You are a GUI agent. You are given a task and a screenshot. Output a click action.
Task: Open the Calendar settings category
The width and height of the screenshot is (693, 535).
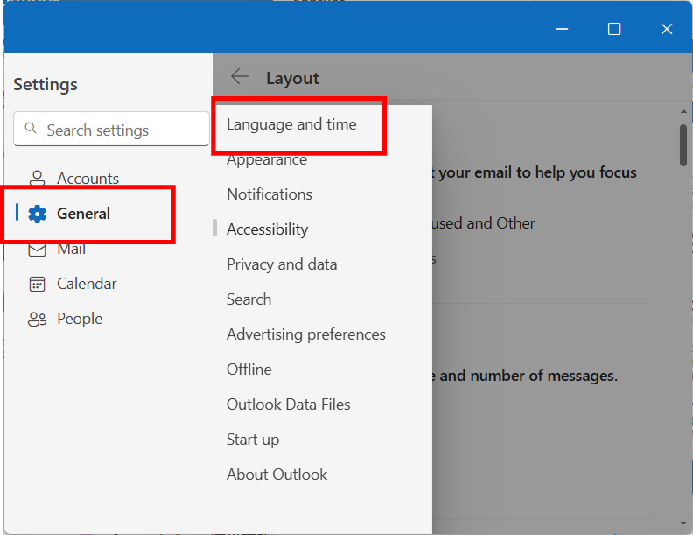(87, 284)
